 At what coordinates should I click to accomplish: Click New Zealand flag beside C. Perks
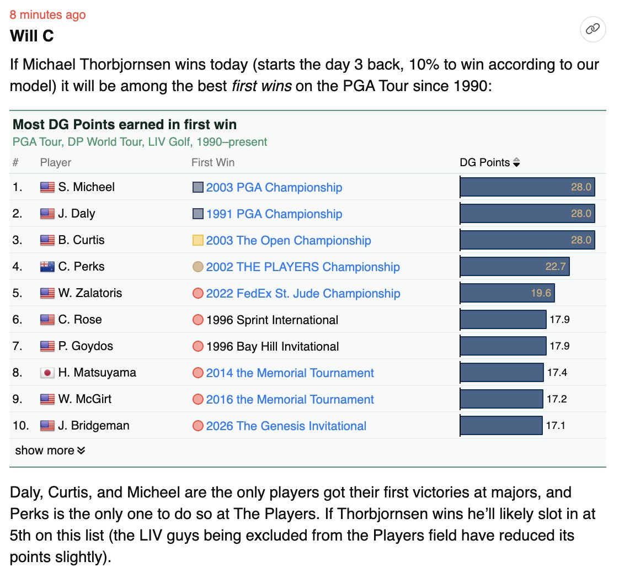pos(47,267)
